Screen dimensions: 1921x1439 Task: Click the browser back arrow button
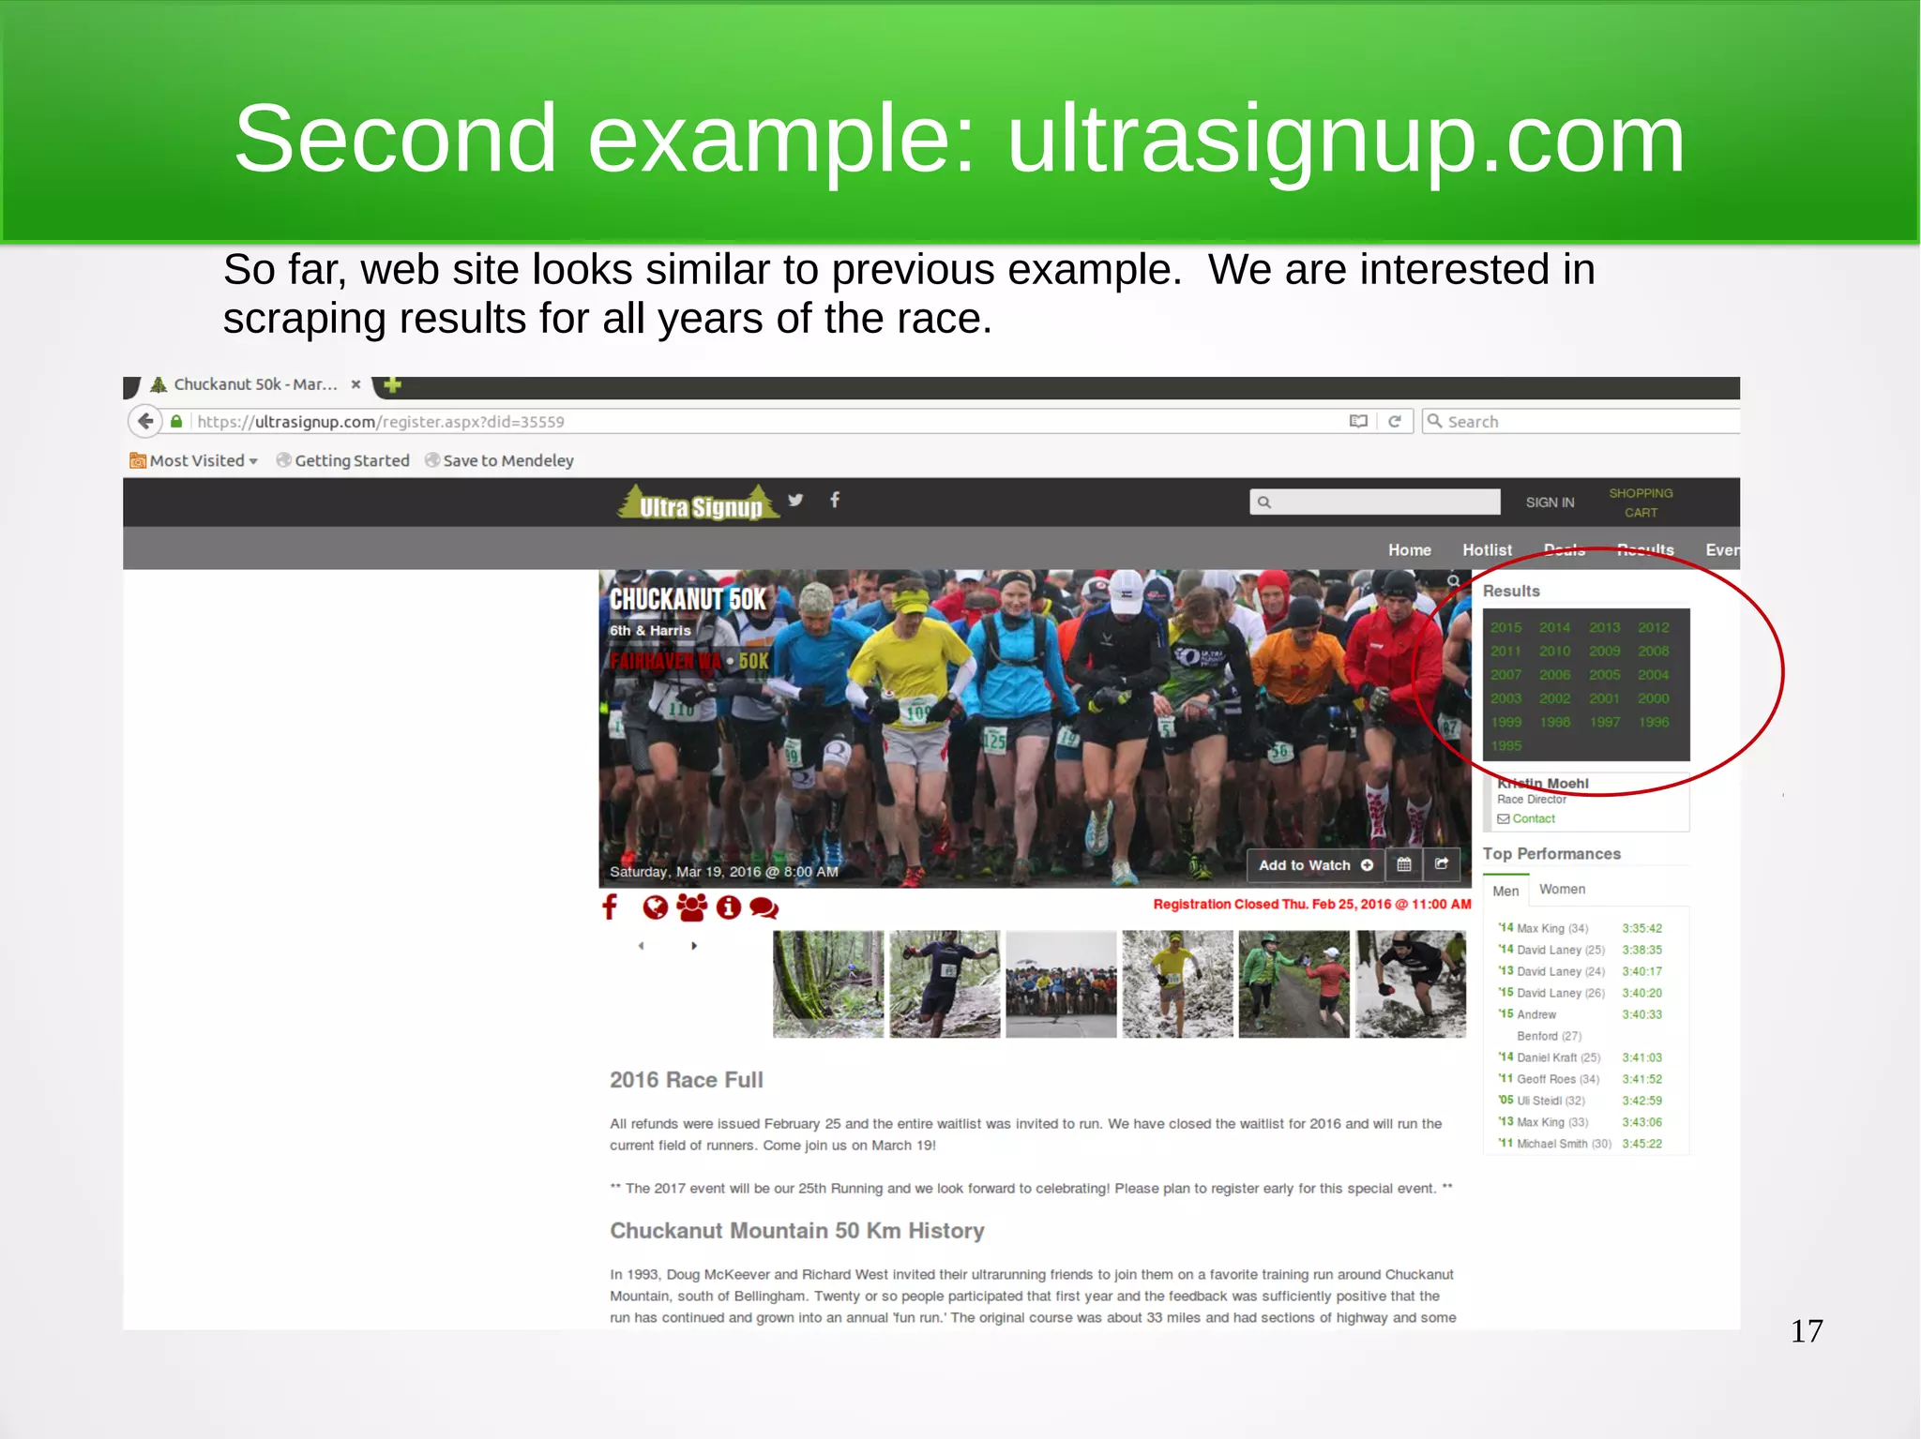144,421
